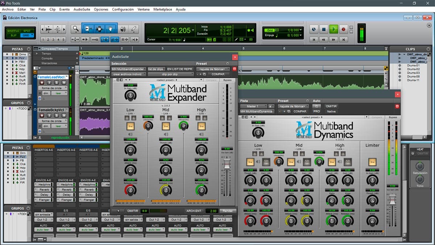Select the Grabber hand tool
The image size is (435, 245).
[111, 29]
